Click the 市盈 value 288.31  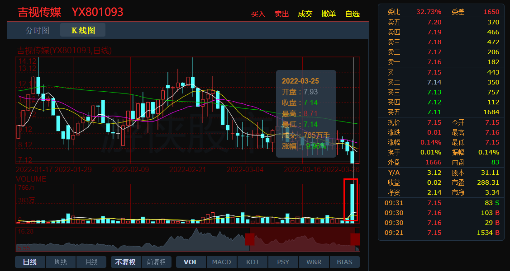[x=488, y=183]
